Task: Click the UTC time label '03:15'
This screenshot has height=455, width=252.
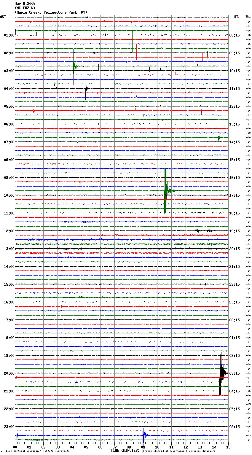Action: pos(235,373)
